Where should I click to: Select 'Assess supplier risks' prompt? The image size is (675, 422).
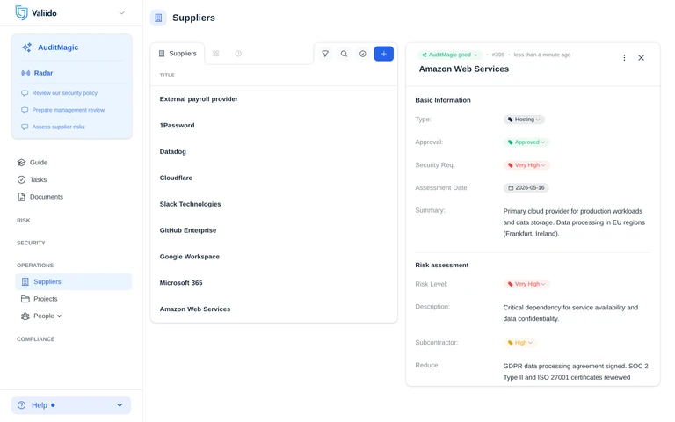(x=58, y=127)
